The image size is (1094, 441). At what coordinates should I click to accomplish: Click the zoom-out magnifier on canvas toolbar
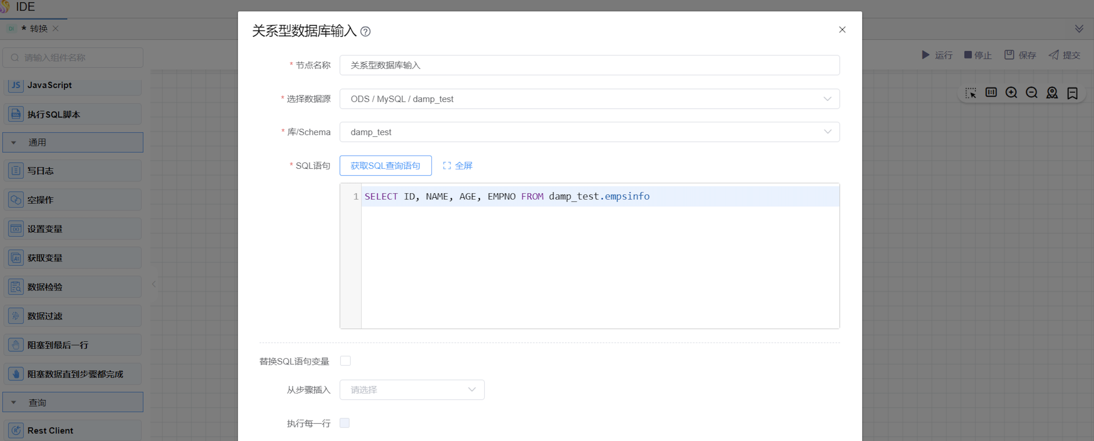click(x=1031, y=93)
